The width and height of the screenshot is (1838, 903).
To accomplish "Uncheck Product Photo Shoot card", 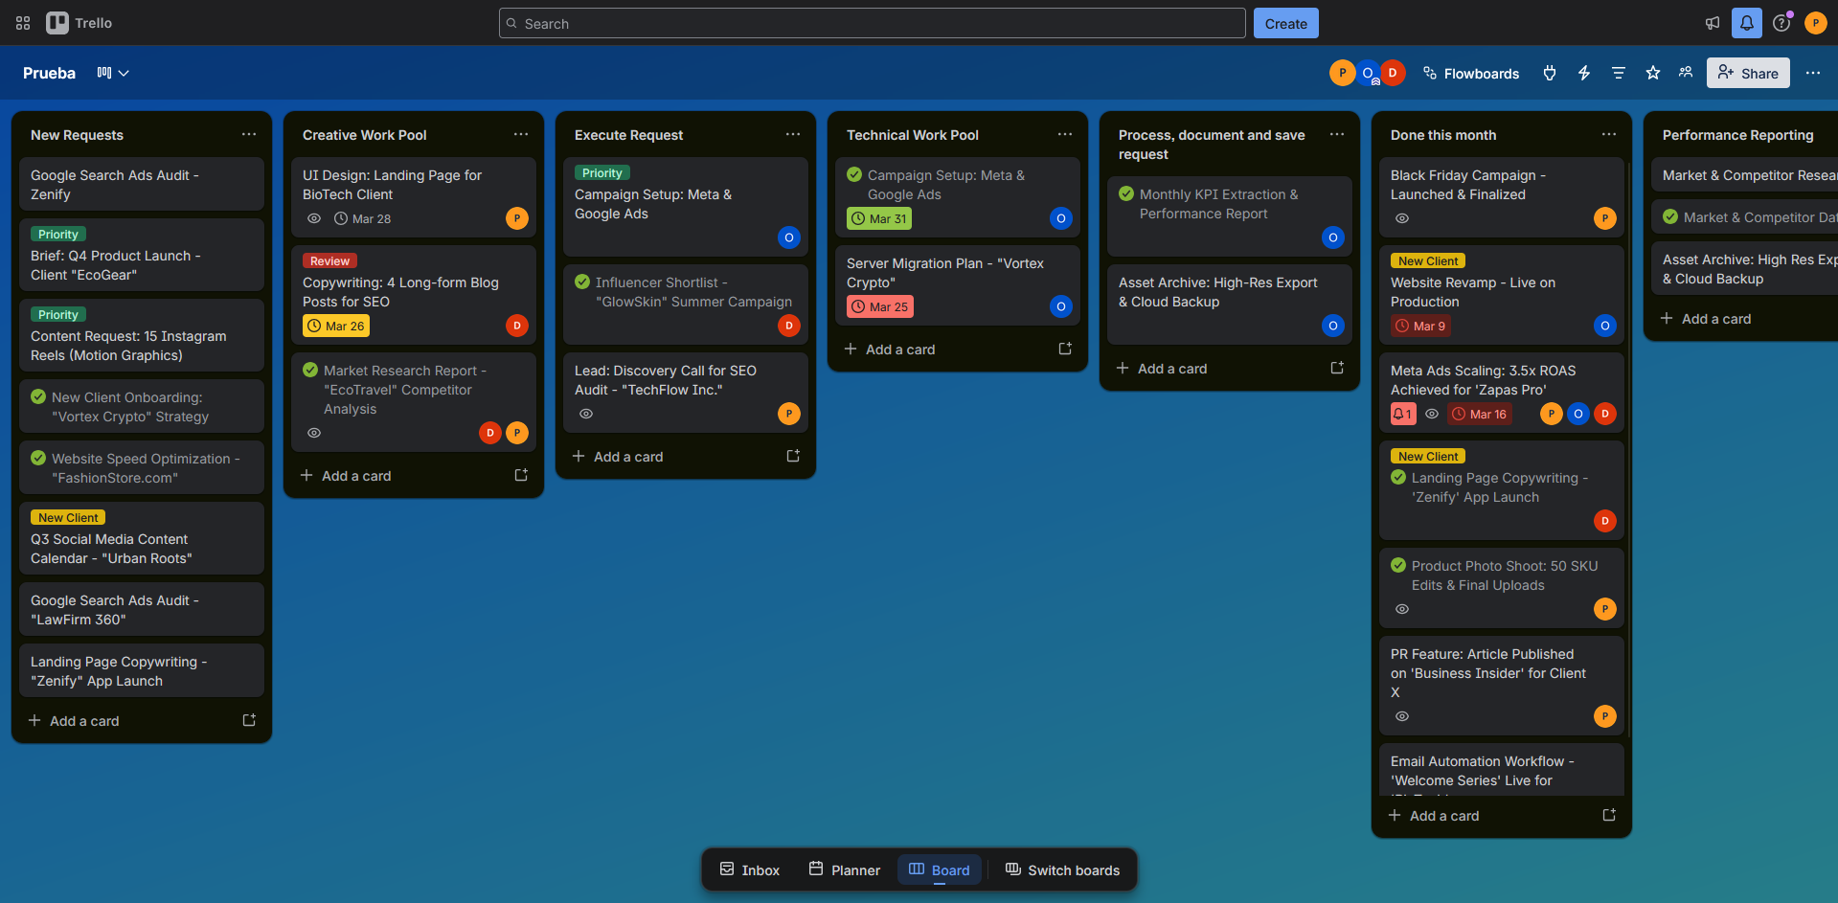I will pyautogui.click(x=1398, y=565).
